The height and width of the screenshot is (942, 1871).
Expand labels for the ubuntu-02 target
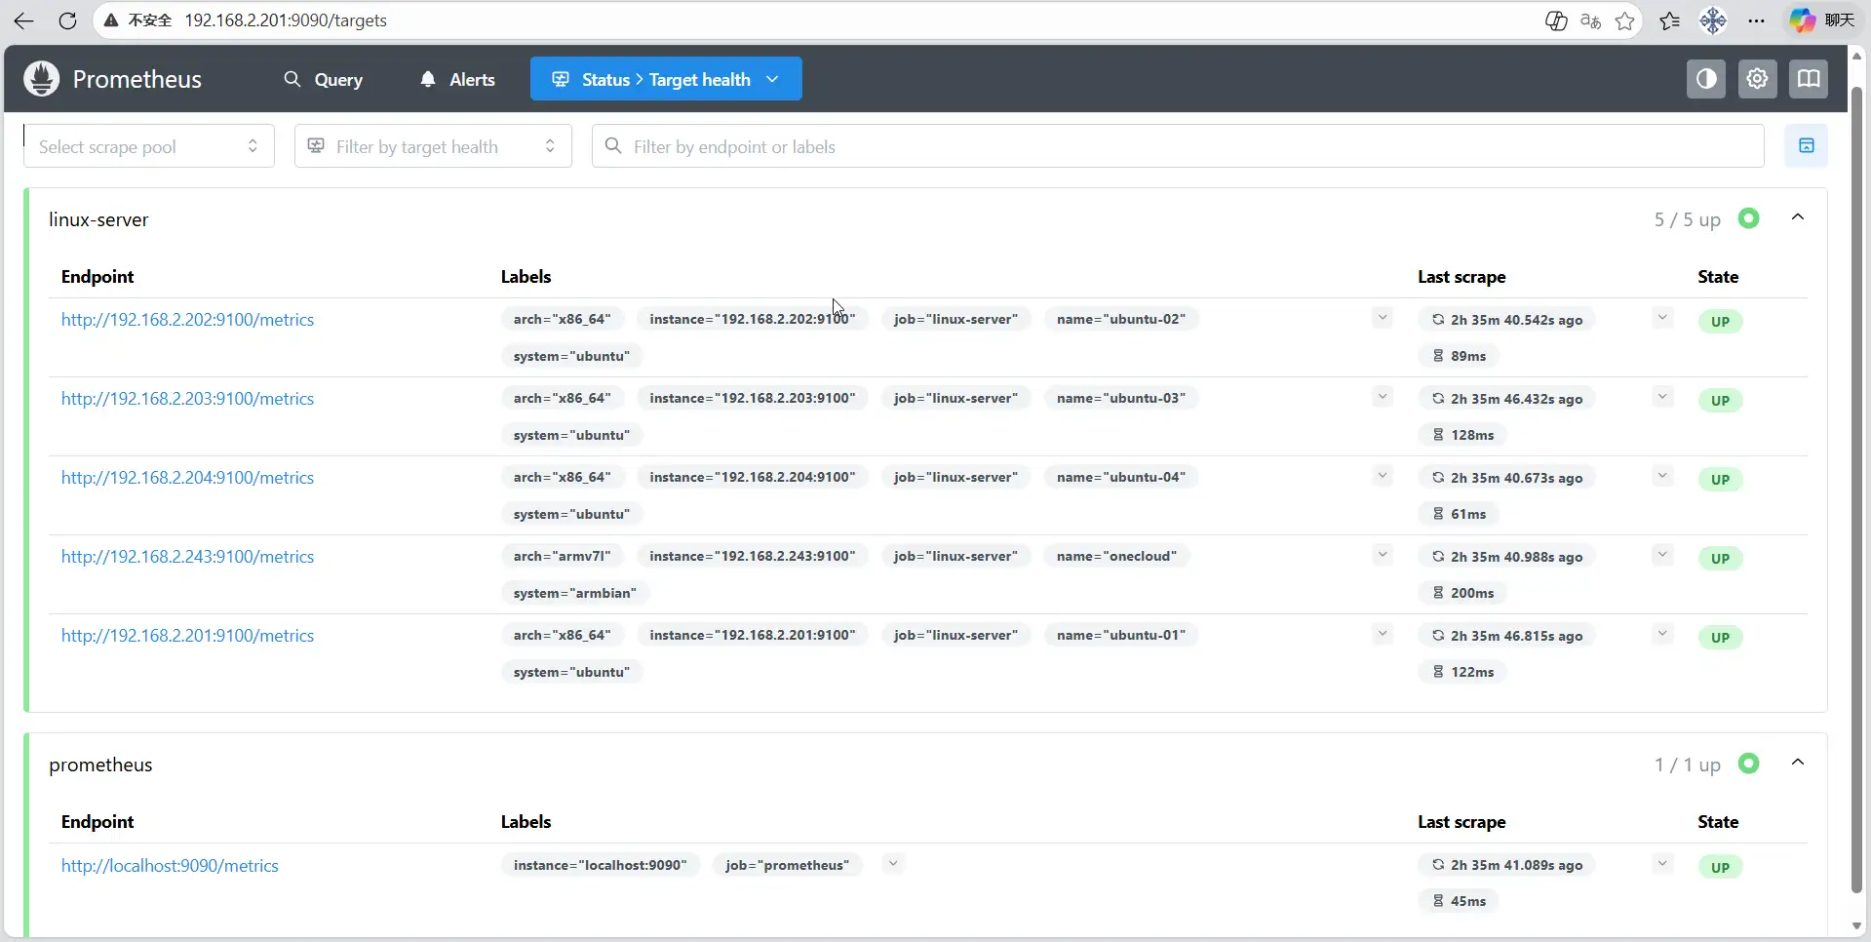(x=1382, y=318)
